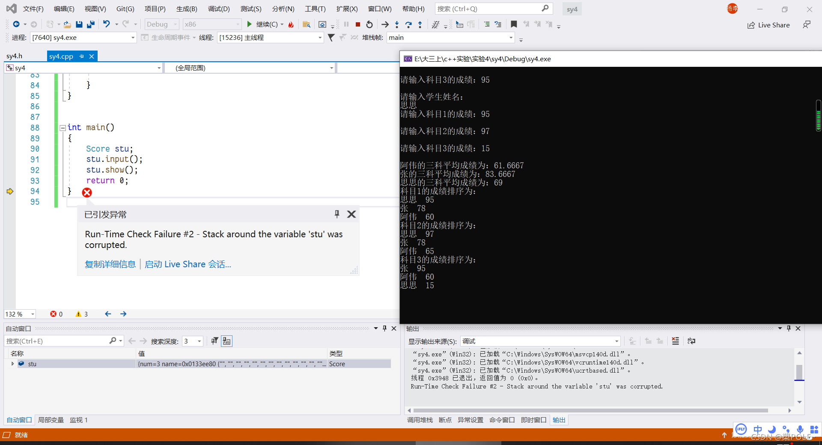Toggle the bookmark icon in the toolbar
This screenshot has height=445, width=822.
(514, 24)
